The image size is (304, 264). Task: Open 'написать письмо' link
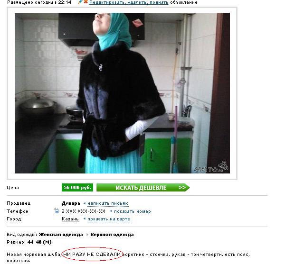108,203
